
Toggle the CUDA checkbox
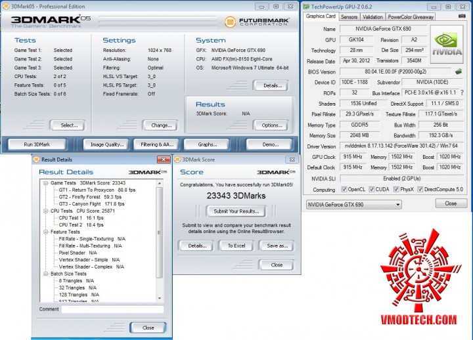point(372,189)
